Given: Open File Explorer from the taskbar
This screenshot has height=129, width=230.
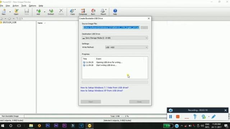Looking at the screenshot, I should coord(31,126).
